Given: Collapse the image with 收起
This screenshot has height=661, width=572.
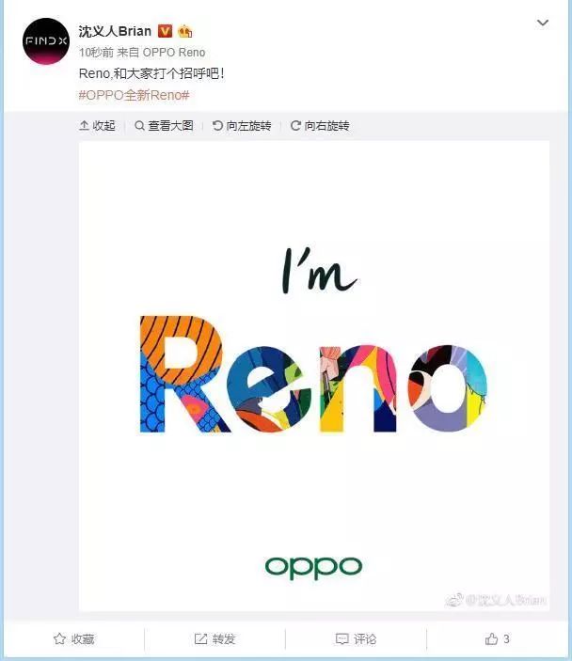Looking at the screenshot, I should [x=98, y=126].
